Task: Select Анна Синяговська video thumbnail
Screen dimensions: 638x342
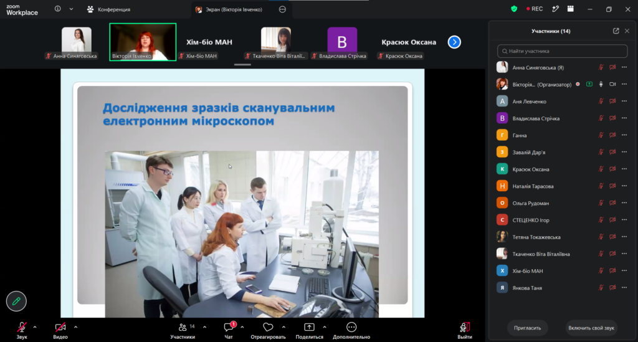Action: coord(76,42)
